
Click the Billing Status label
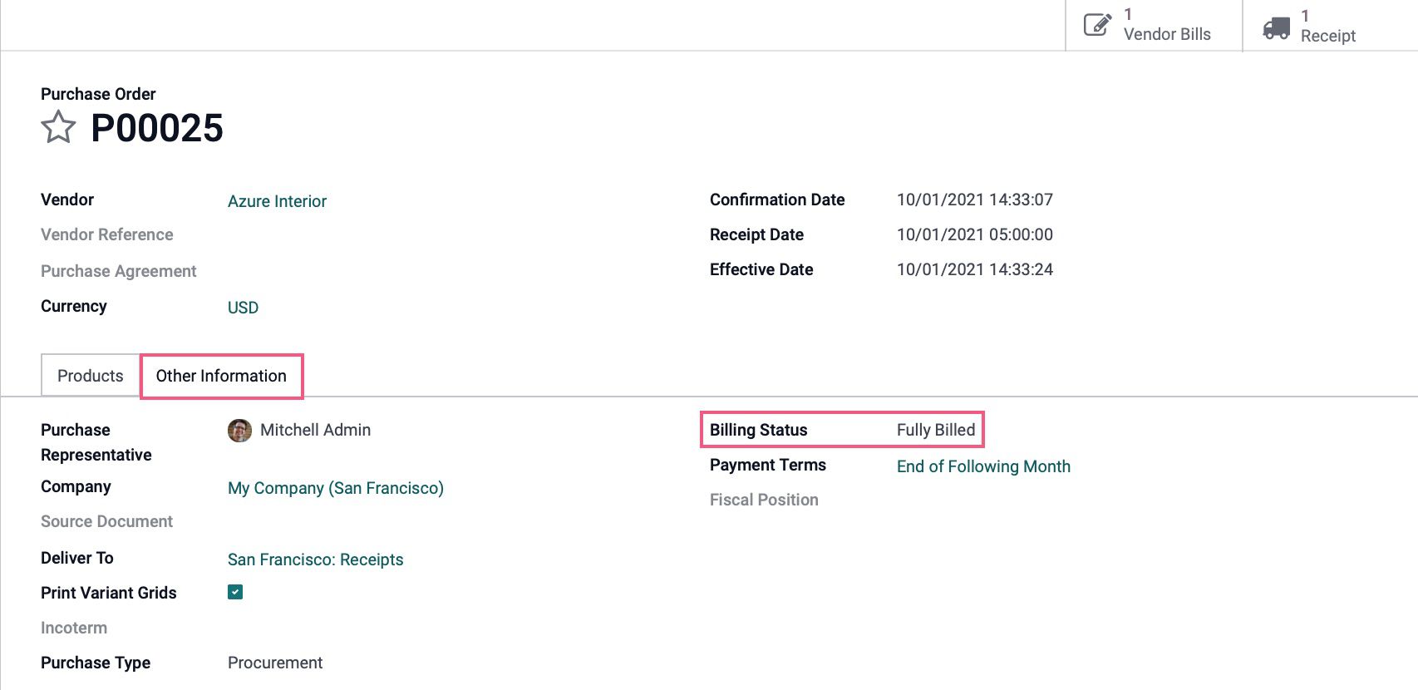(759, 430)
